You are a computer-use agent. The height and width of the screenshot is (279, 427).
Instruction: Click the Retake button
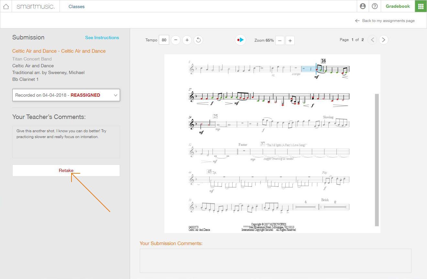tap(66, 170)
